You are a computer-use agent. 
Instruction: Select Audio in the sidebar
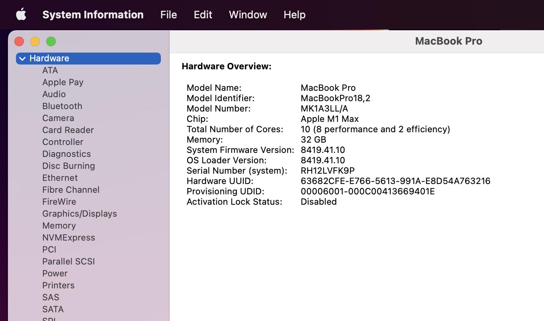(x=54, y=94)
